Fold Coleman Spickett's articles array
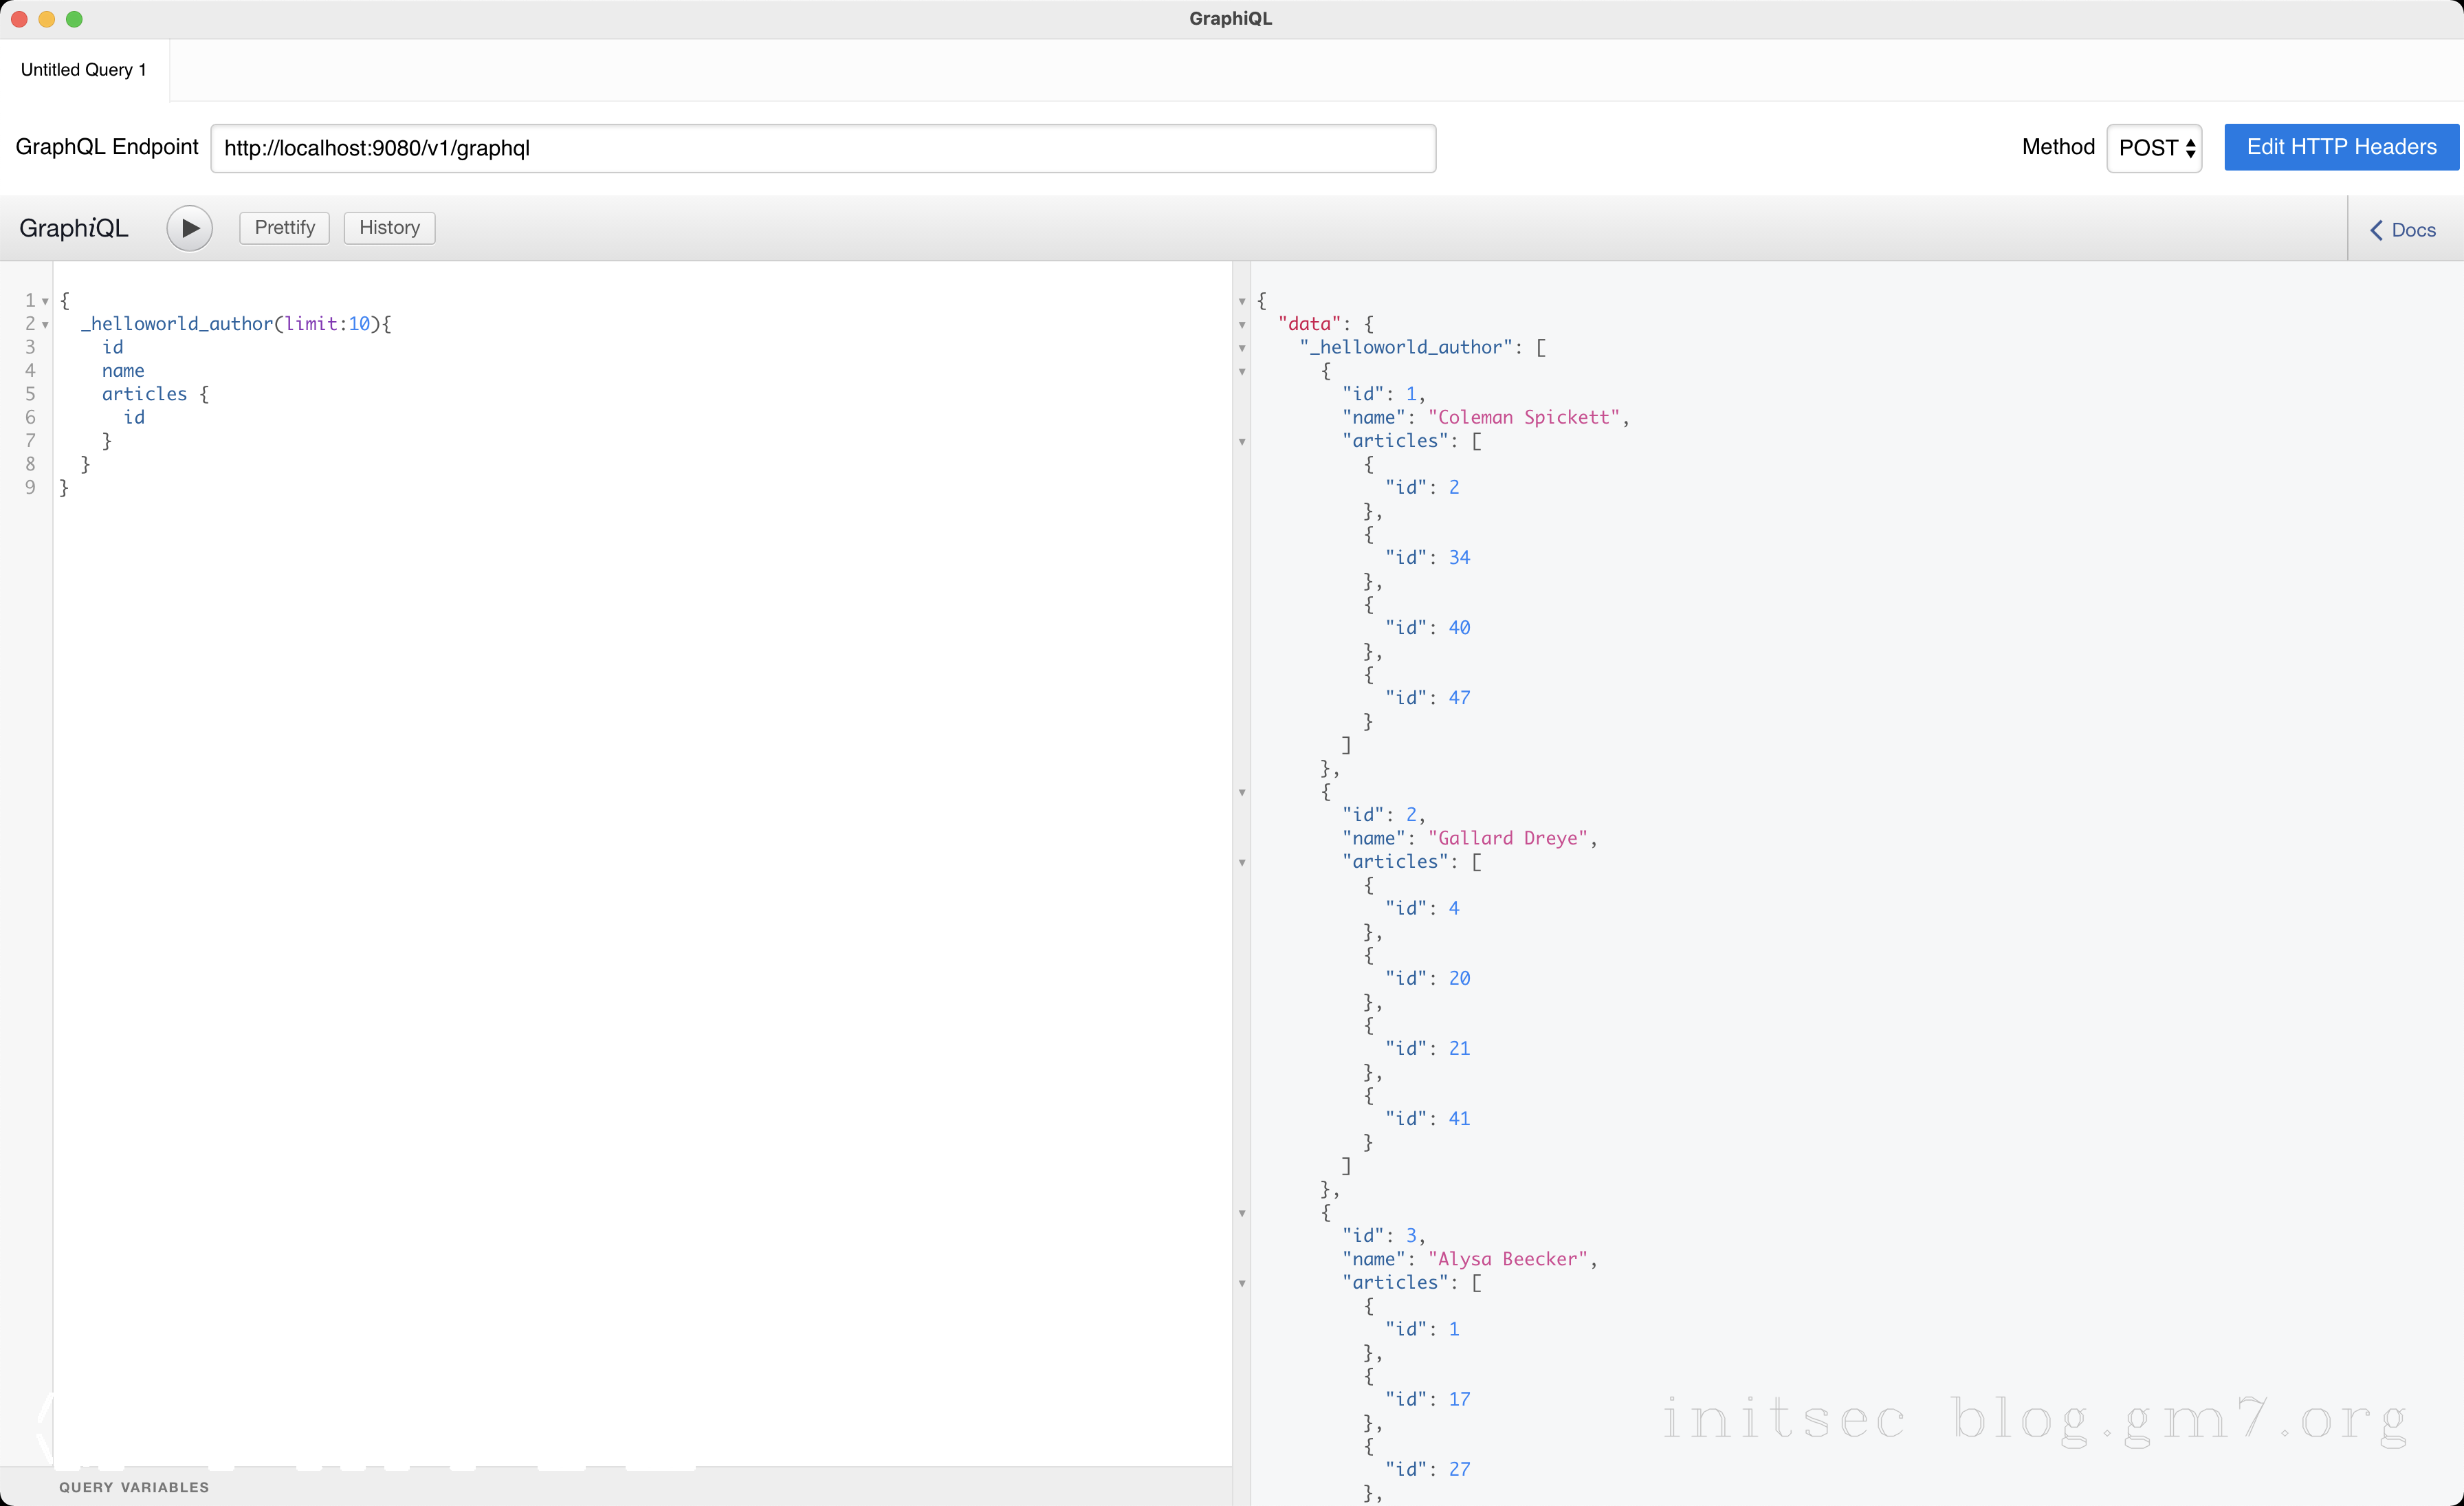This screenshot has height=1506, width=2464. (1242, 441)
